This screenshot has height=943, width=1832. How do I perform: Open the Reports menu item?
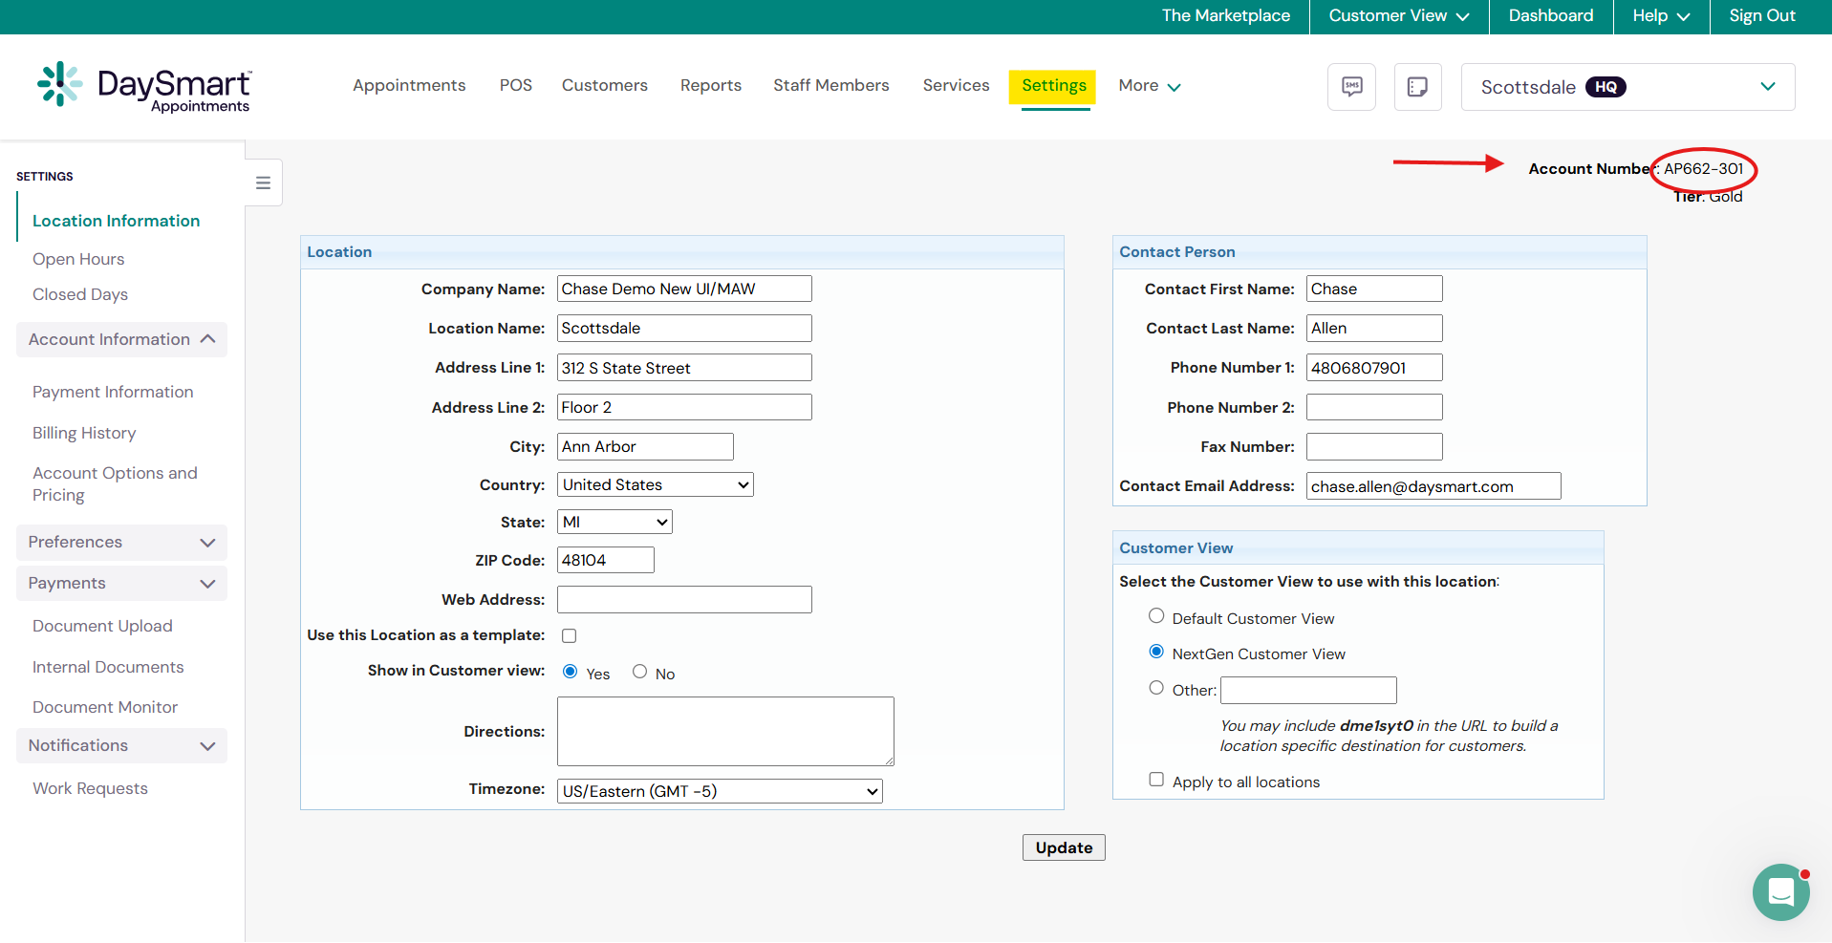(710, 85)
